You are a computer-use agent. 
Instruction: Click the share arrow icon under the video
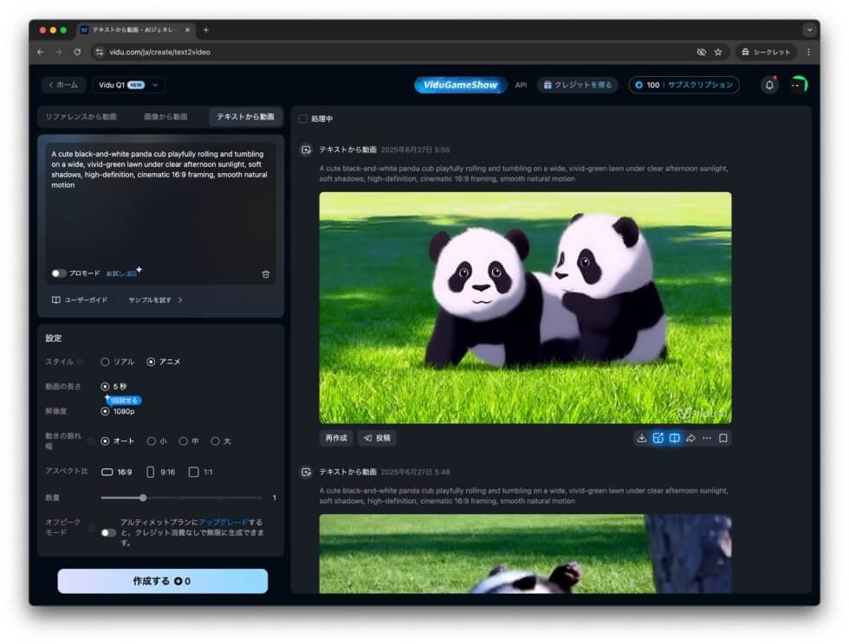tap(690, 438)
